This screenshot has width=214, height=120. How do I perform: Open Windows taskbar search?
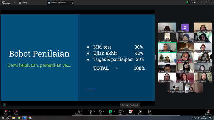pyautogui.click(x=8, y=118)
